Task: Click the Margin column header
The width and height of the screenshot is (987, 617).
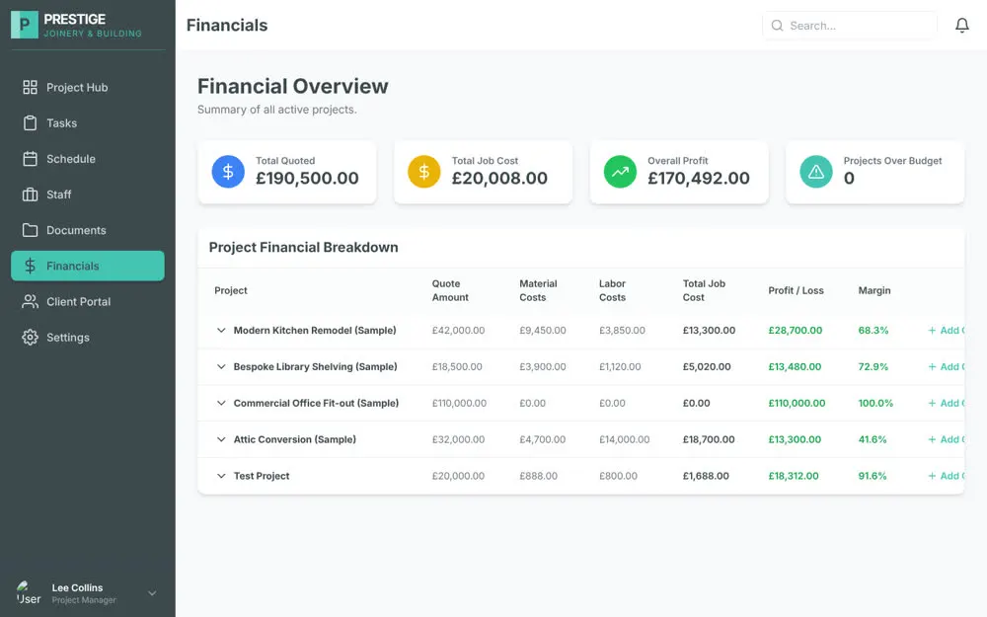Action: [874, 290]
